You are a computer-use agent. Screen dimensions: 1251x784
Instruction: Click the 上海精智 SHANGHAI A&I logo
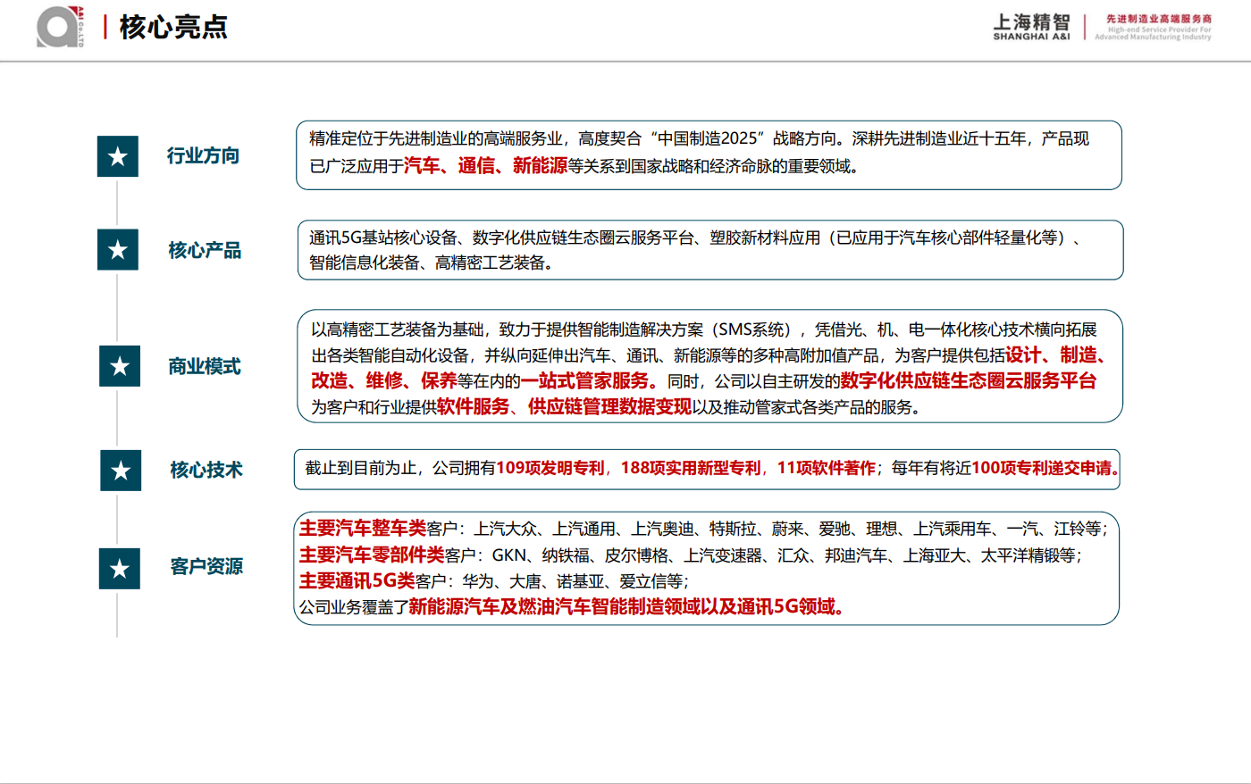click(1031, 27)
